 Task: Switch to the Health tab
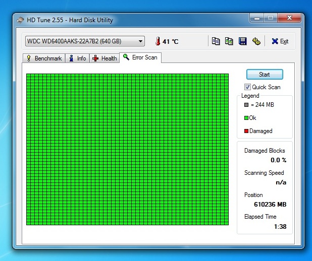105,58
